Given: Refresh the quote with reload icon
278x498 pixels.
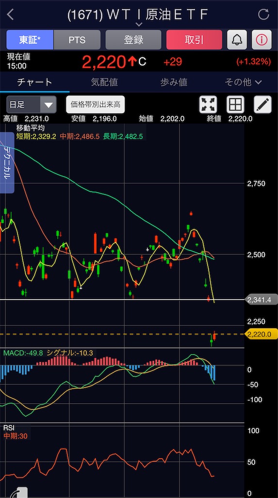Looking at the screenshot, I should [263, 15].
